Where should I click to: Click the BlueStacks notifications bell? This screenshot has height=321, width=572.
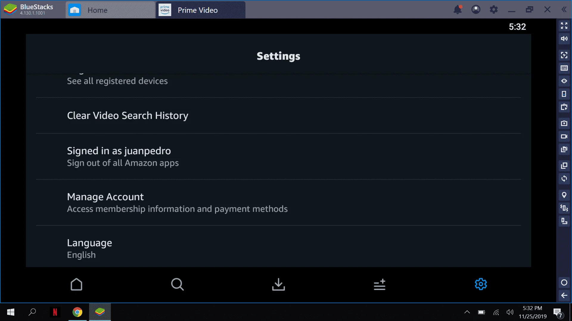[x=458, y=10]
